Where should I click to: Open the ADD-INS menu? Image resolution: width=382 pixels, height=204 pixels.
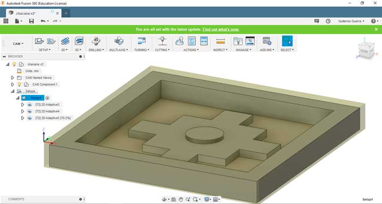click(x=267, y=50)
